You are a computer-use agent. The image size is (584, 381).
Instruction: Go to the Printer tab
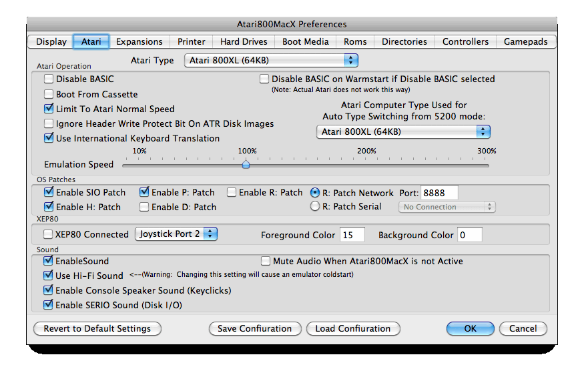click(x=191, y=42)
